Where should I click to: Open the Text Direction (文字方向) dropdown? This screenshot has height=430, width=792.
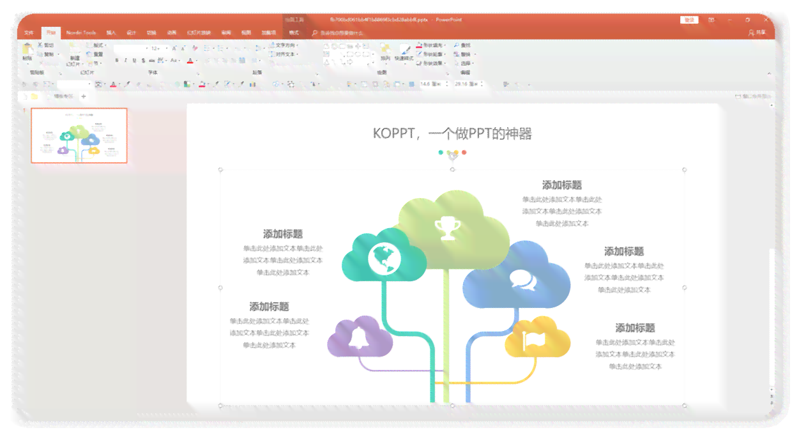284,45
